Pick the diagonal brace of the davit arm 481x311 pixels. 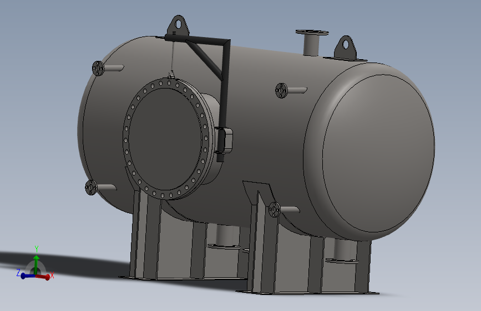(204, 59)
